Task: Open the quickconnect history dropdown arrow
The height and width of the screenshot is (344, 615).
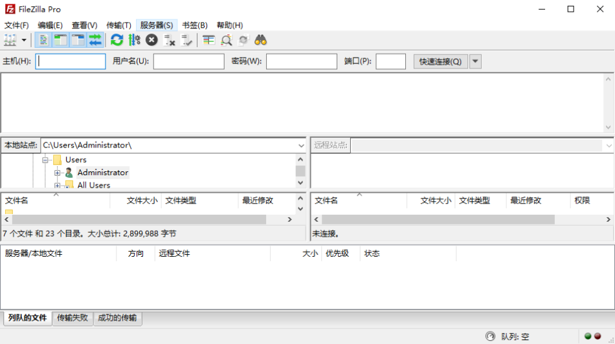Action: click(x=475, y=61)
